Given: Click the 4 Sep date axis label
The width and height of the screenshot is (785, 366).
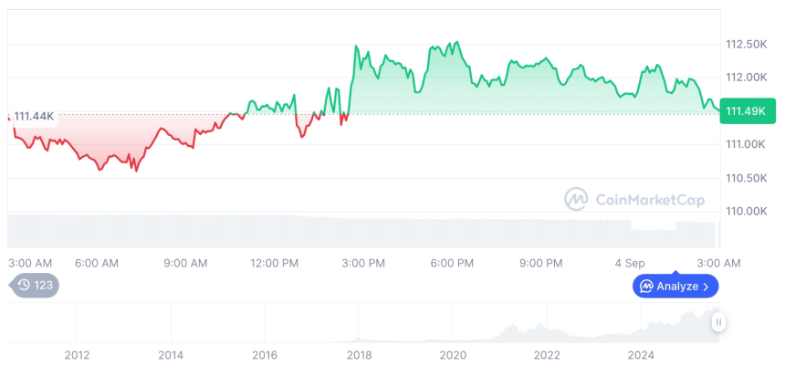Looking at the screenshot, I should [630, 263].
